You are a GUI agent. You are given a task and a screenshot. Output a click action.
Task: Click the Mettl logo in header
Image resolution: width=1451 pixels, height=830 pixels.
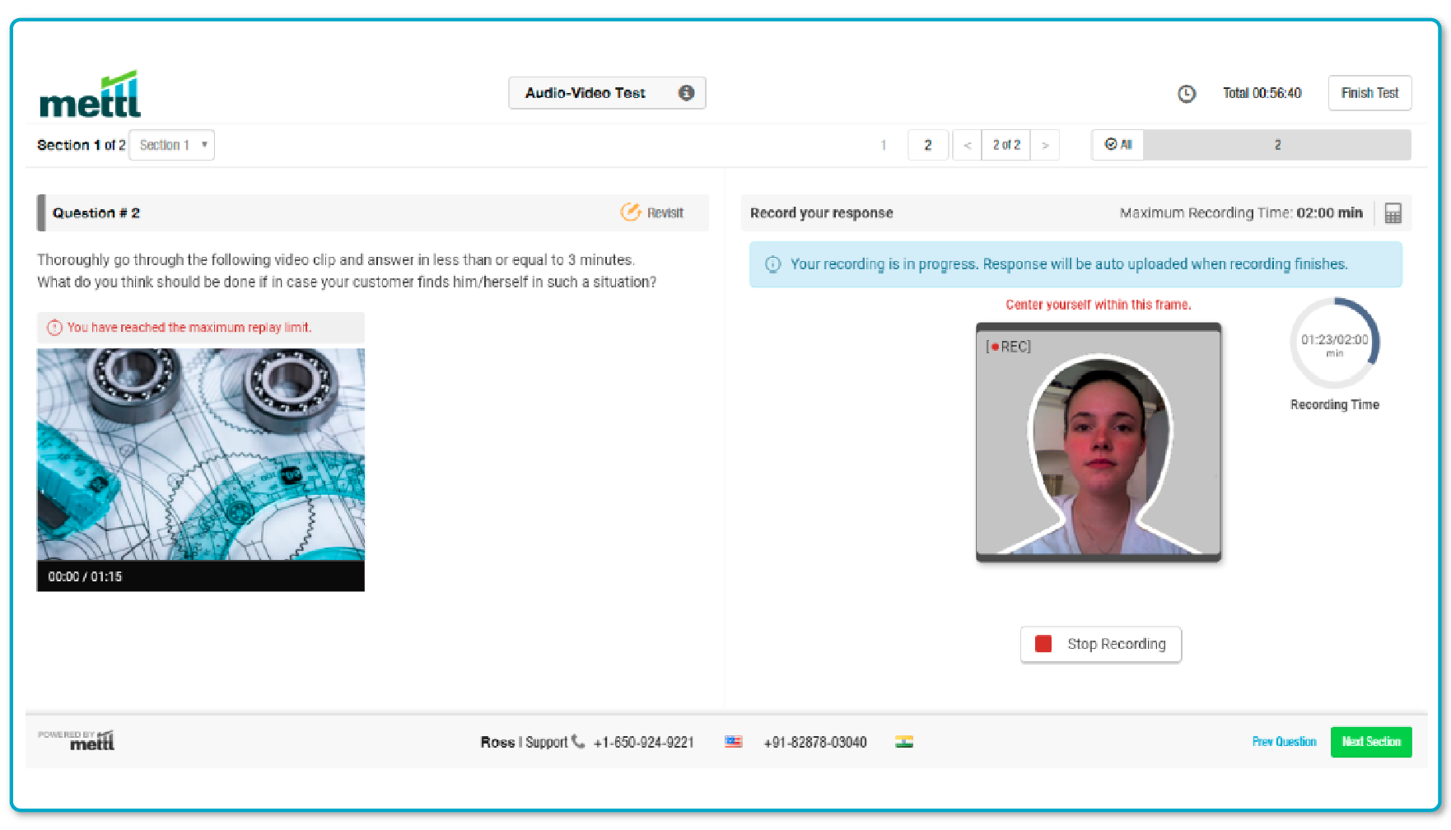tap(91, 94)
